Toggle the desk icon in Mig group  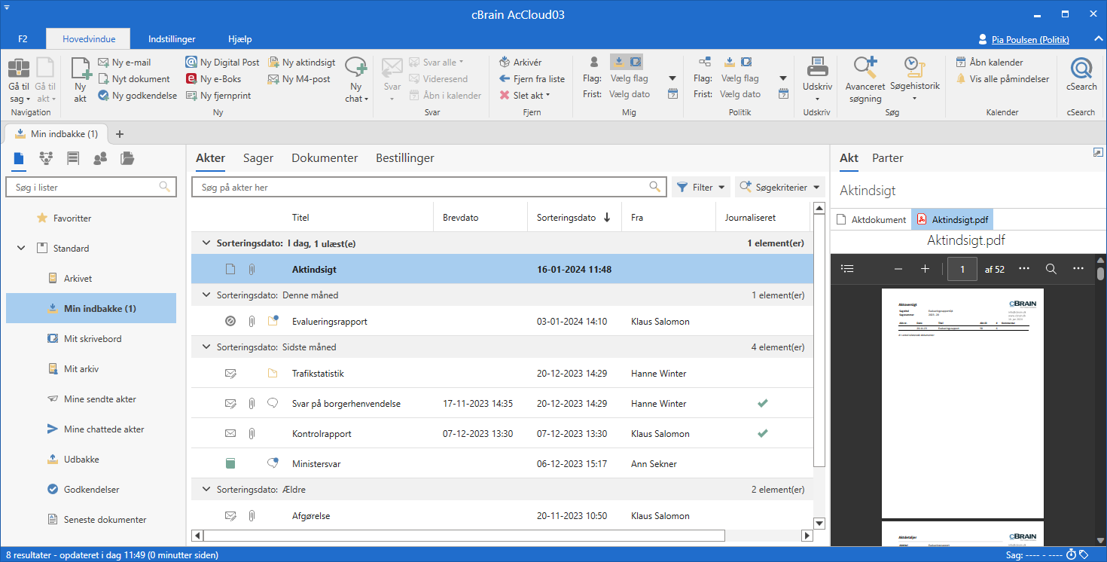click(x=635, y=62)
